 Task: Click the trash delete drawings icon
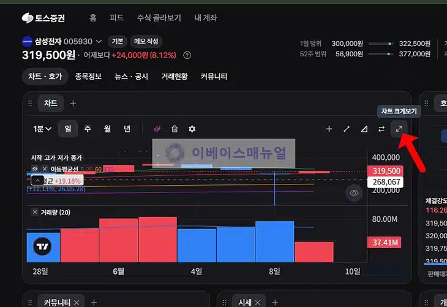[x=175, y=129]
